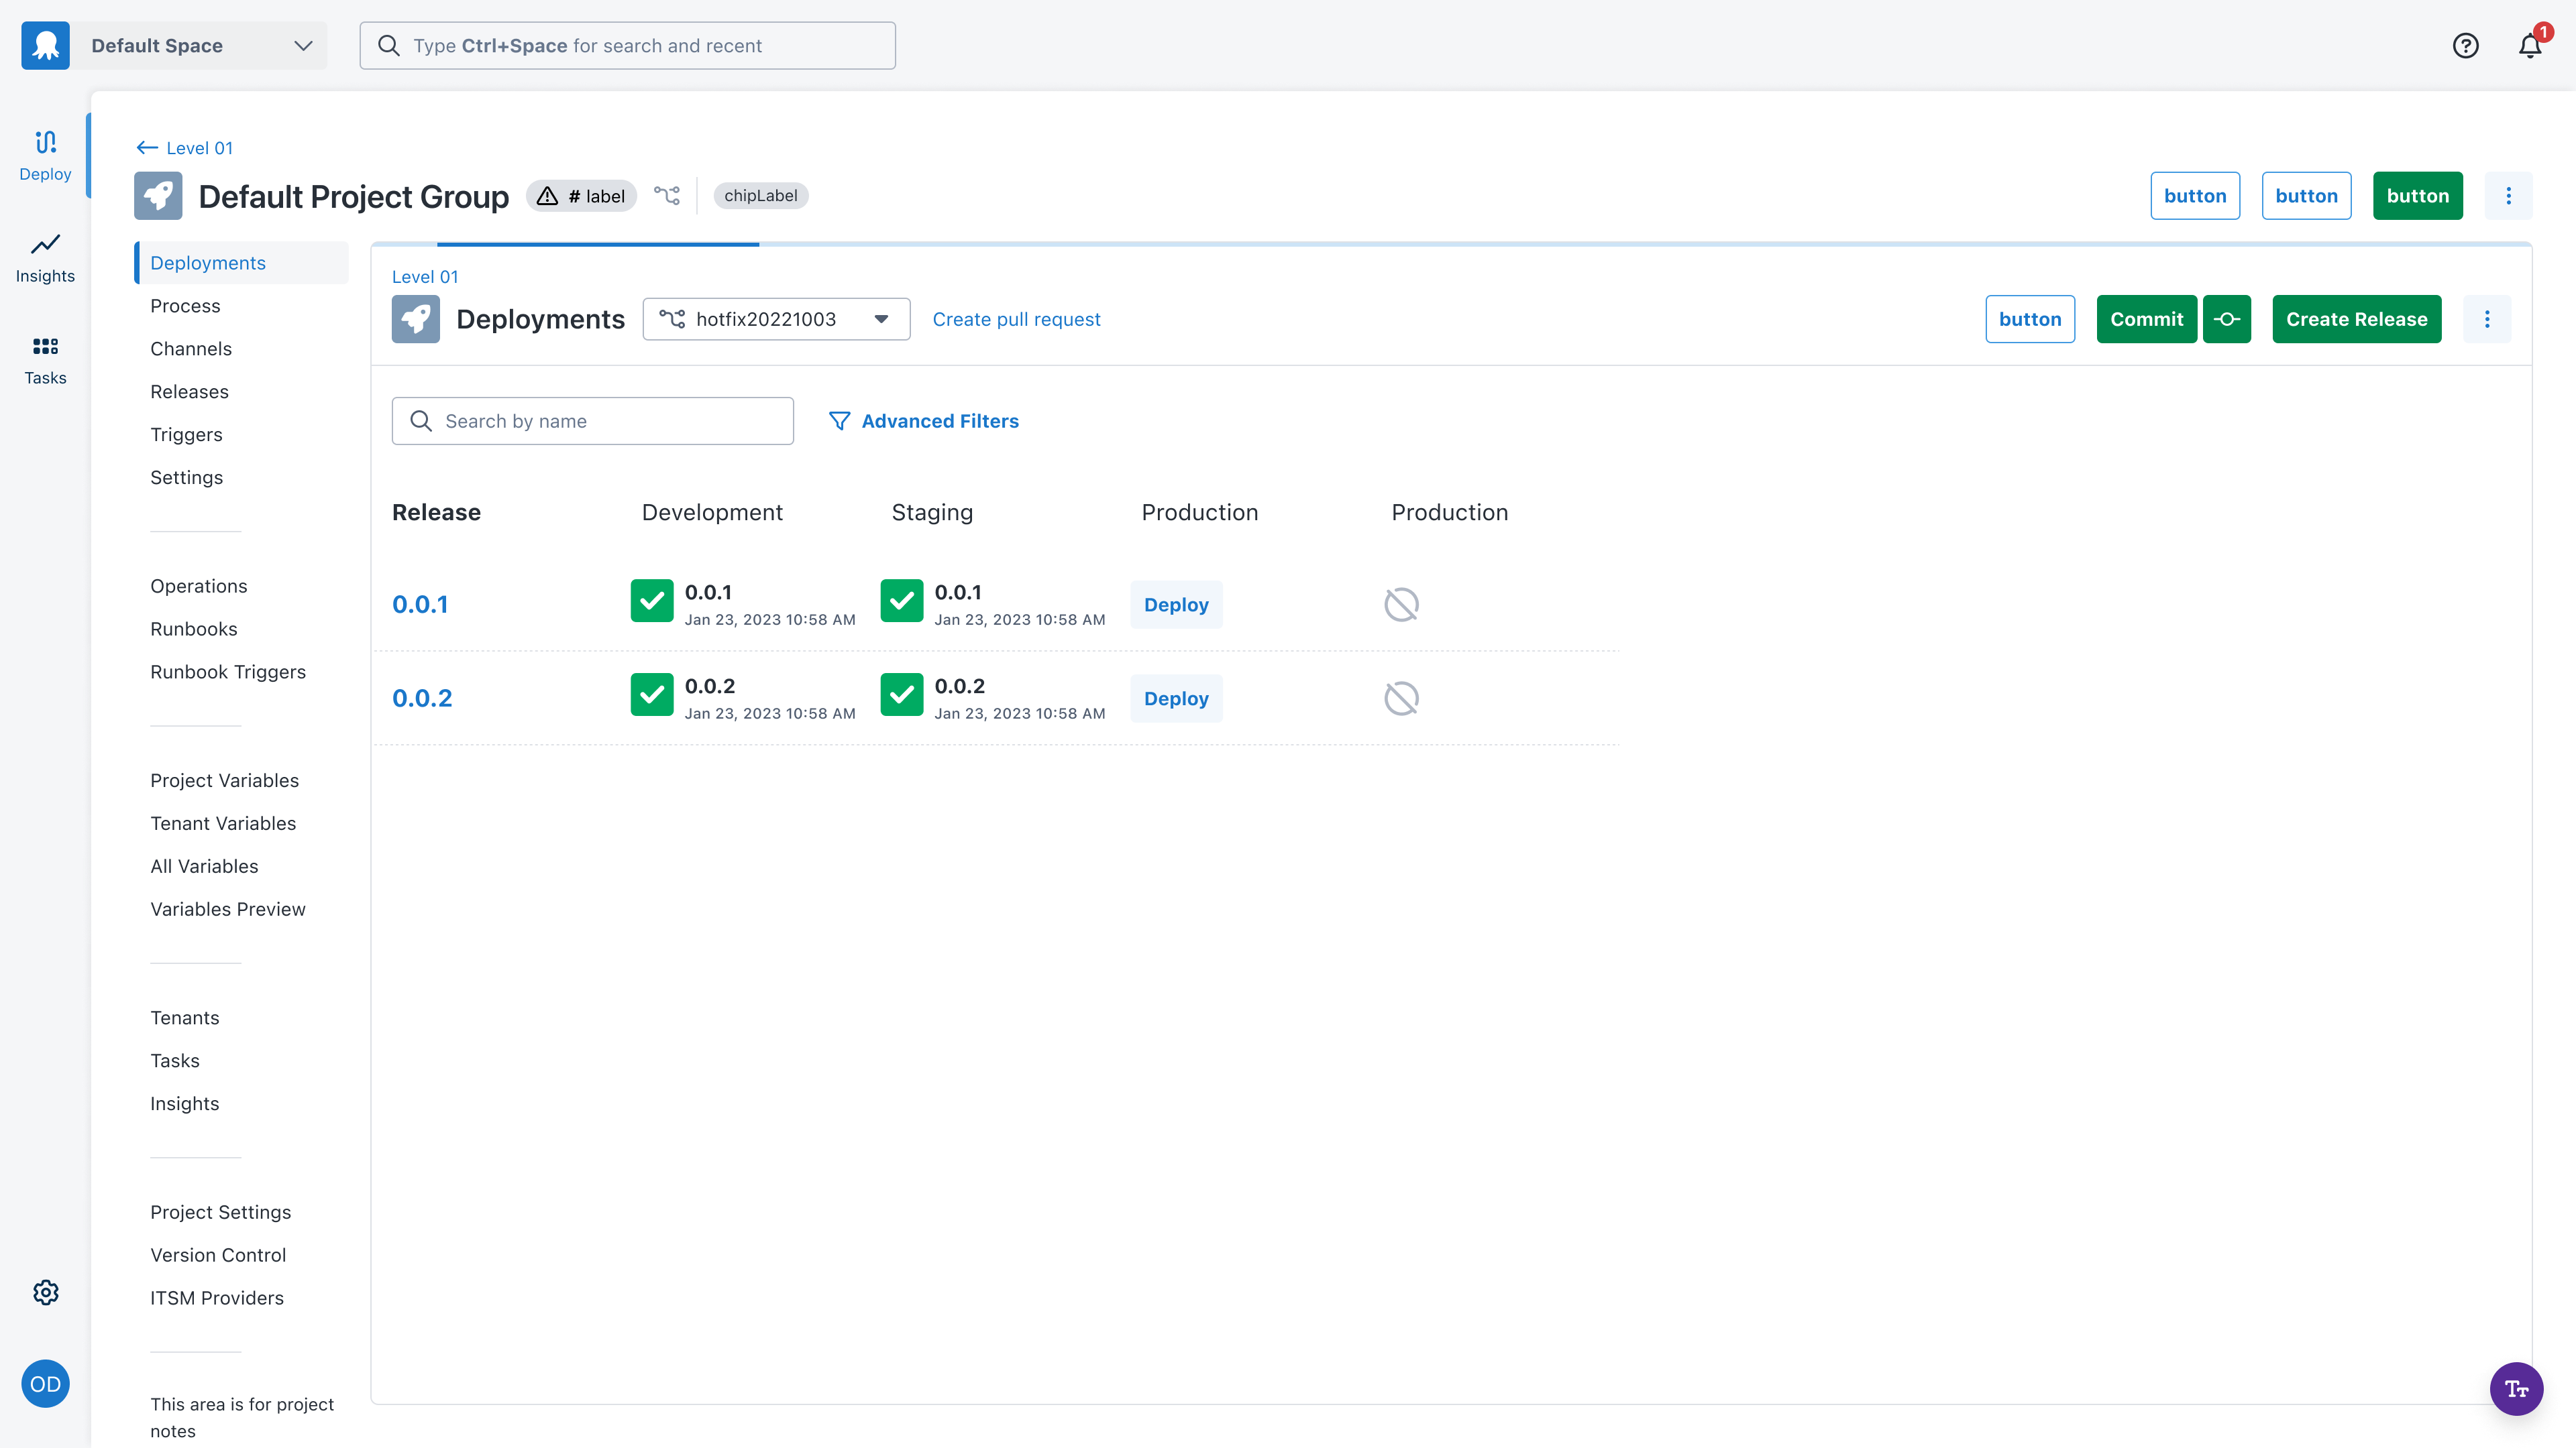This screenshot has height=1448, width=2576.
Task: Click the blocked icon in the 0.0.1 row
Action: tap(1401, 605)
